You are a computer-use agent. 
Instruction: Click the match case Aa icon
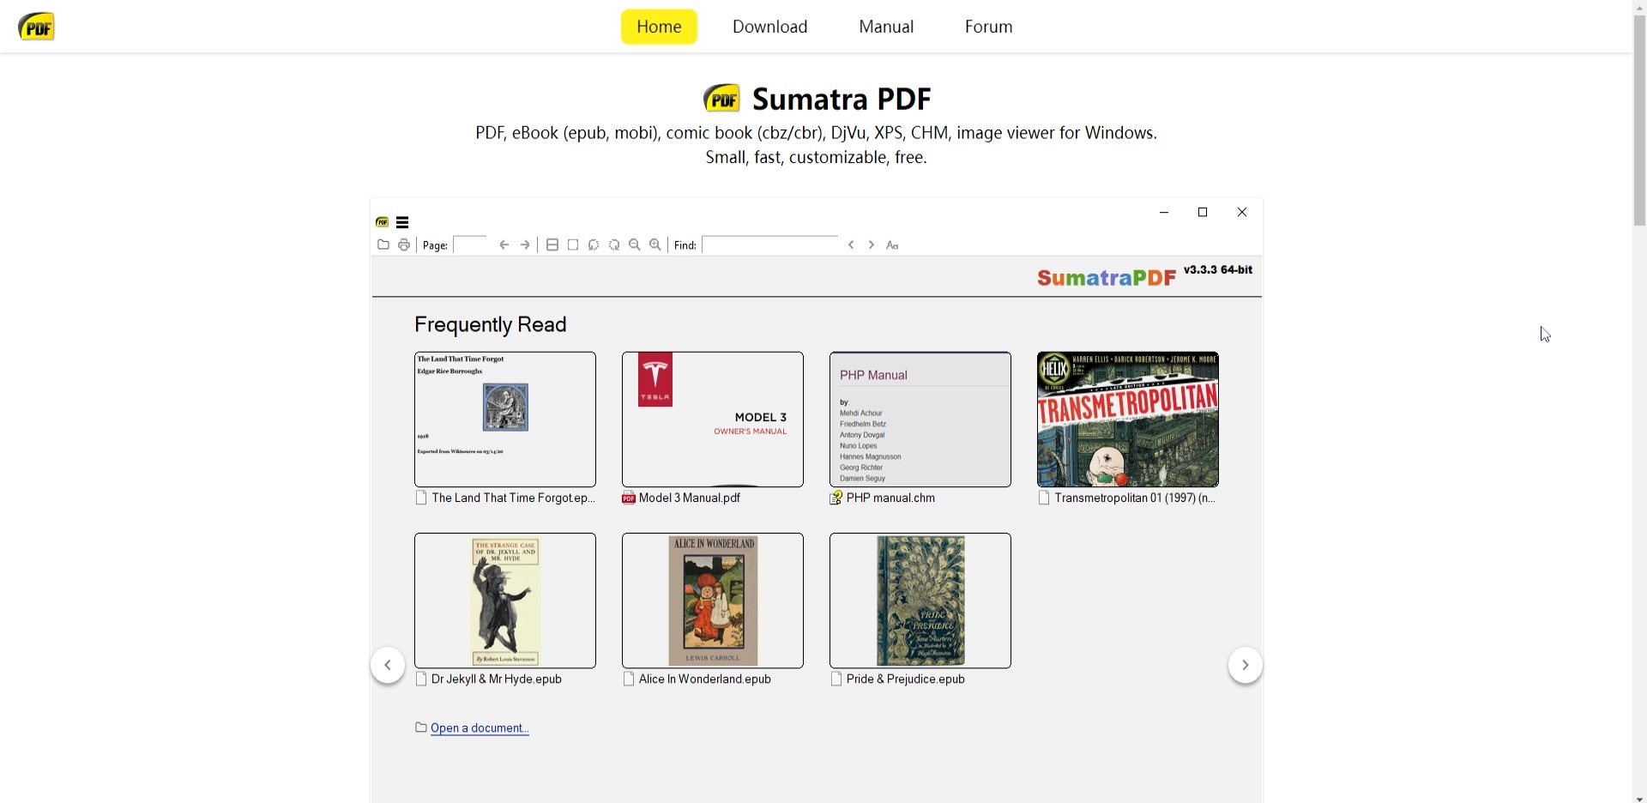[893, 245]
